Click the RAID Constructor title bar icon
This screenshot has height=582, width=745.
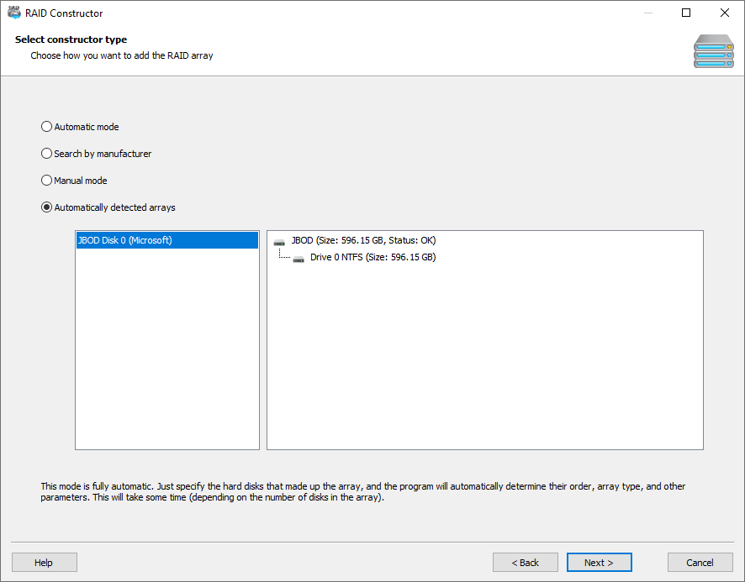tap(12, 13)
